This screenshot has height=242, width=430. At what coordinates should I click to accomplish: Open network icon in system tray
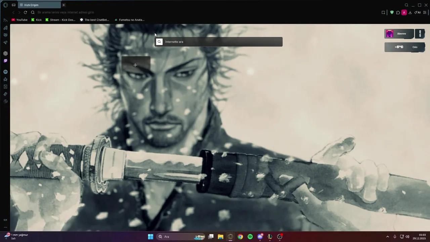pos(402,237)
